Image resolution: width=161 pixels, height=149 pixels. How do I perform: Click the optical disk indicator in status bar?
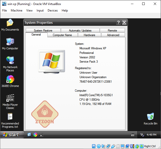[x=99, y=146]
